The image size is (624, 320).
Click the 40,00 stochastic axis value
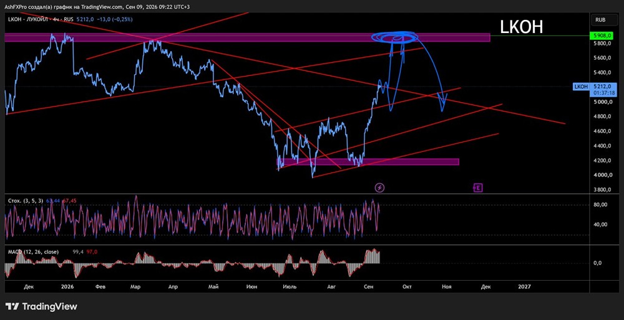click(x=600, y=225)
